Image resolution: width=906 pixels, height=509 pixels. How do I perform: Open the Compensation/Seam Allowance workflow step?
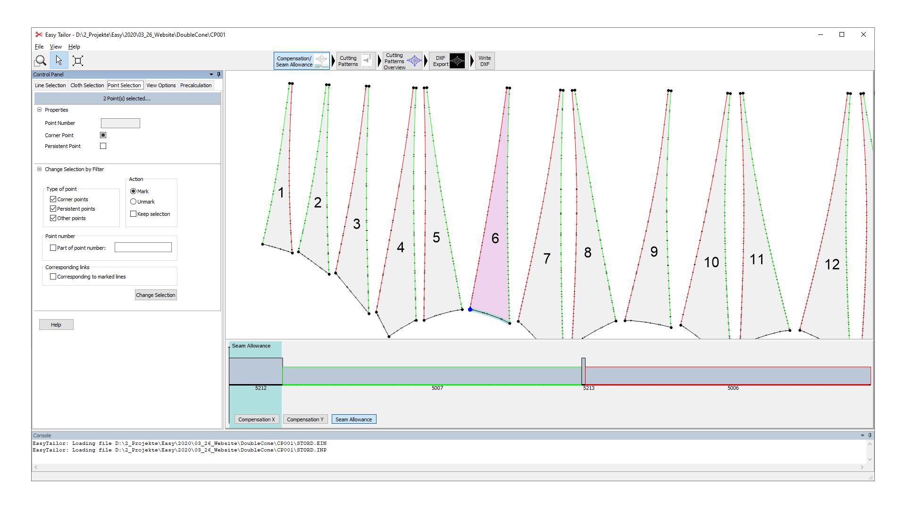(302, 61)
